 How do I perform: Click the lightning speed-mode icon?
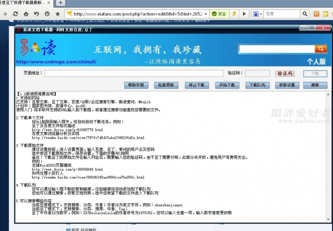pyautogui.click(x=234, y=14)
